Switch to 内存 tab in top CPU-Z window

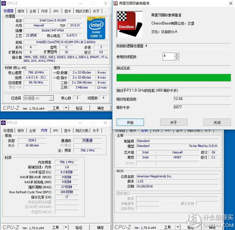(x=44, y=11)
